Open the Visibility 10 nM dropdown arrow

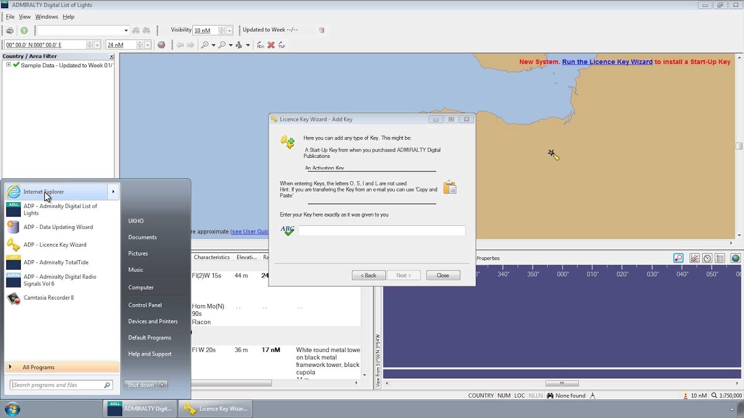click(x=229, y=30)
